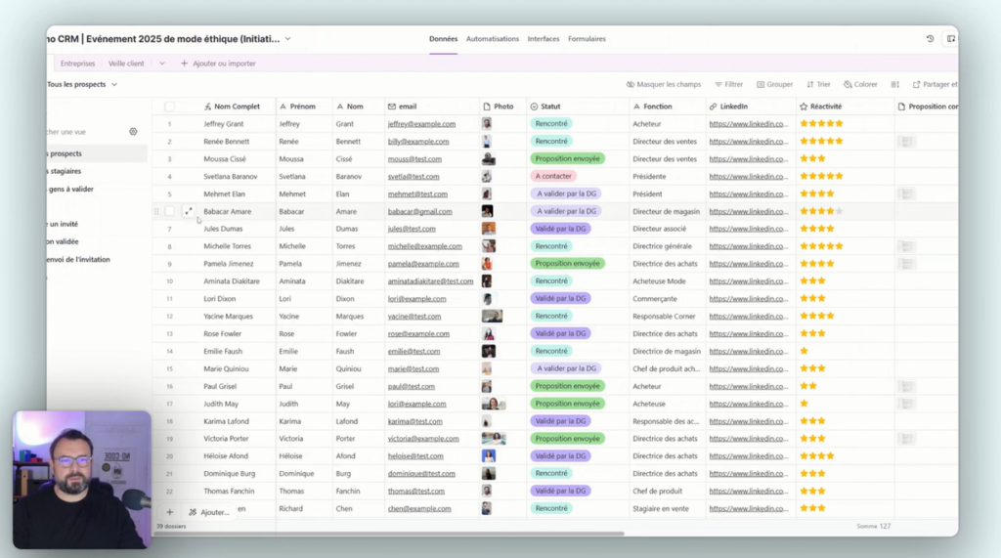Open the Filtrer tool
Screen dimensions: 1001x558
tap(728, 85)
